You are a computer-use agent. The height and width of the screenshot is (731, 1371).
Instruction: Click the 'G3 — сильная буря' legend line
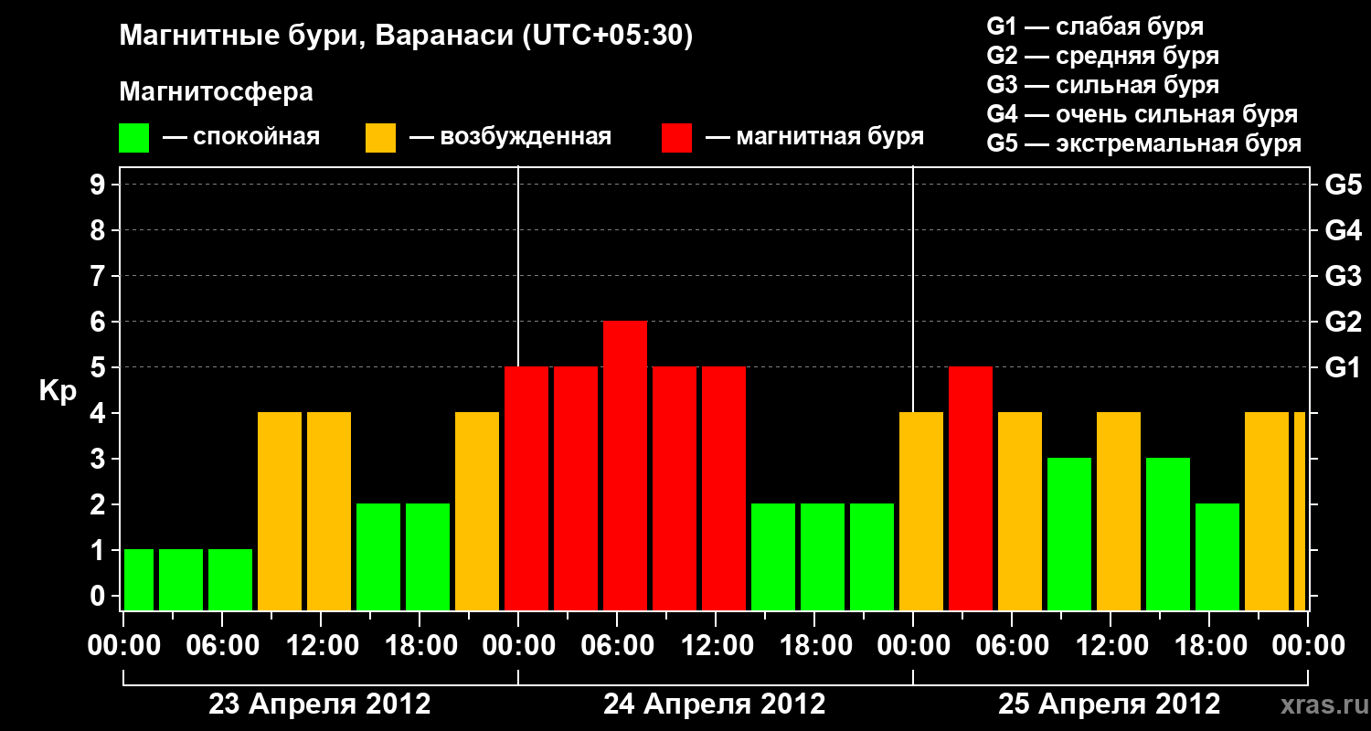pyautogui.click(x=1102, y=85)
